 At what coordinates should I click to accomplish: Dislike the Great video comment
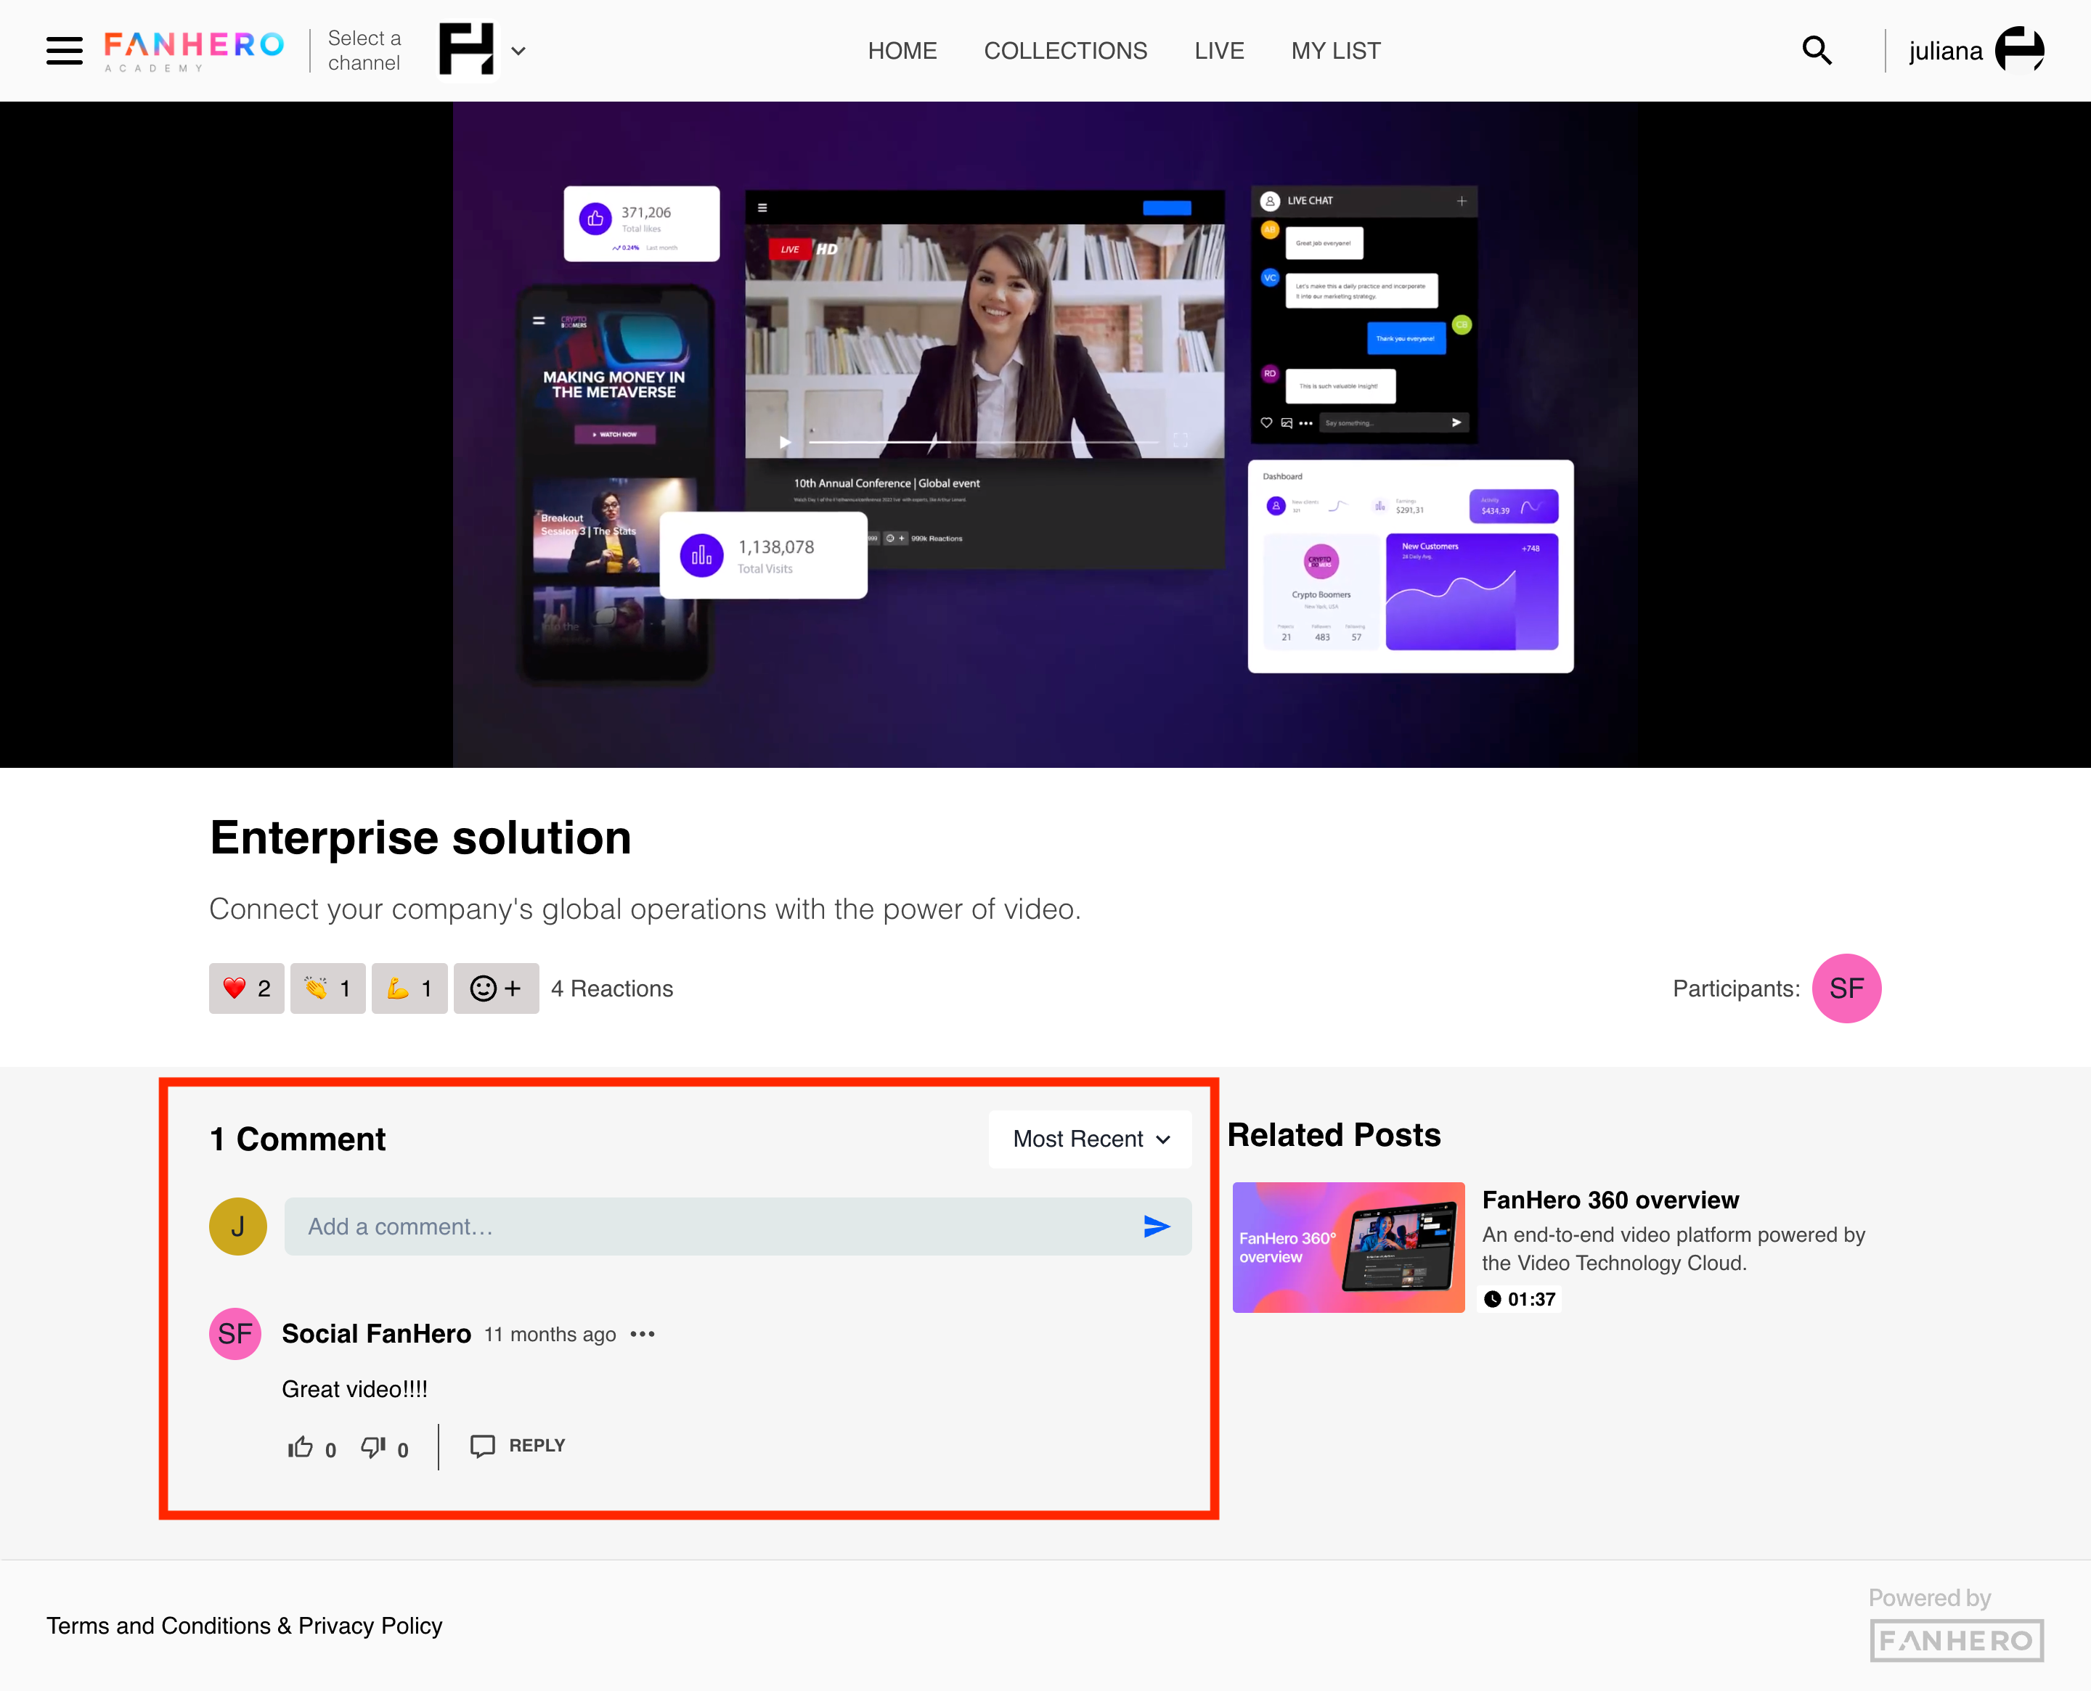(373, 1447)
